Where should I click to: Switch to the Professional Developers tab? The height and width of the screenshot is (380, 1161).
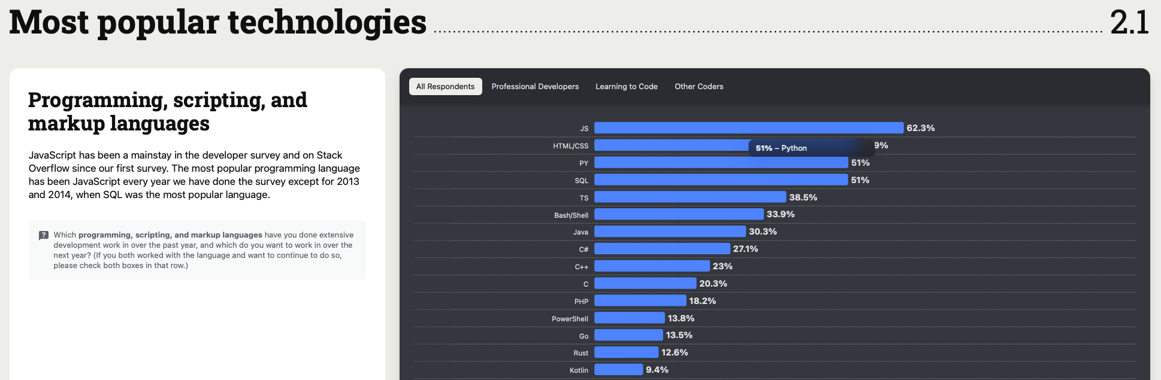tap(535, 86)
